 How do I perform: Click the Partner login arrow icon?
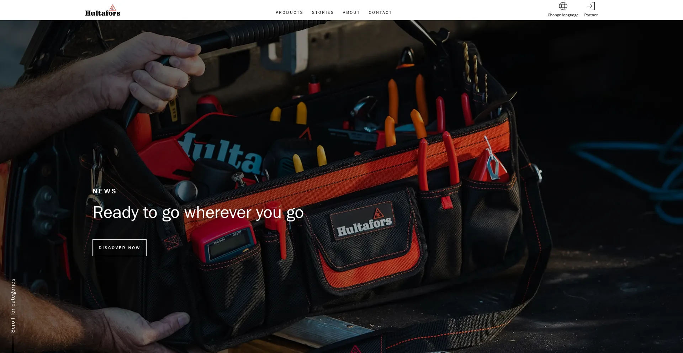pyautogui.click(x=591, y=6)
